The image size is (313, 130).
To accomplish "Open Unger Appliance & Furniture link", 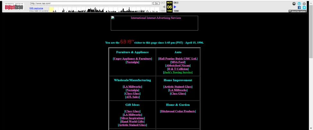I will 132,59.
